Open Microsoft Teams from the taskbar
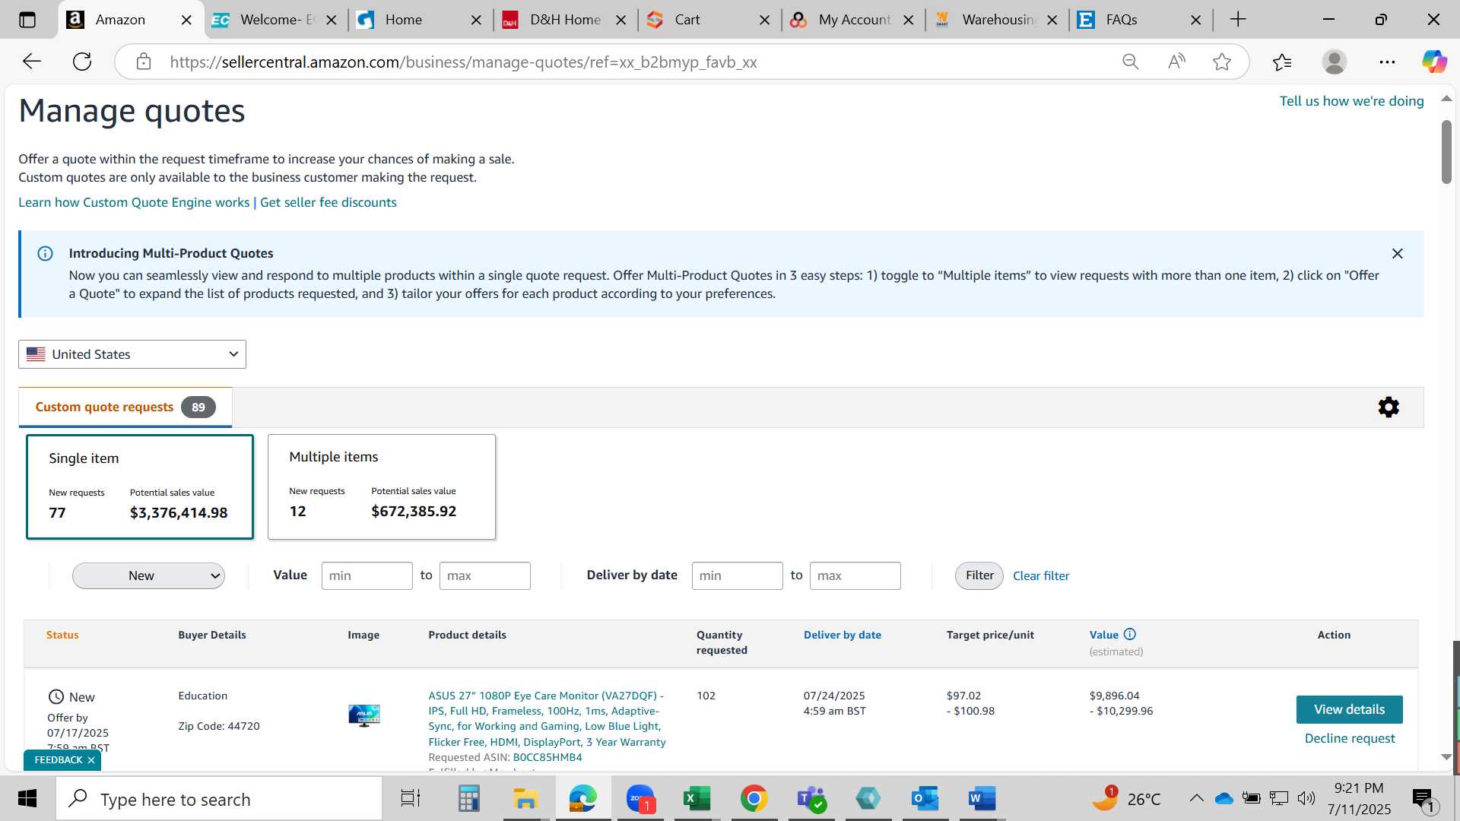Image resolution: width=1460 pixels, height=821 pixels. [811, 798]
